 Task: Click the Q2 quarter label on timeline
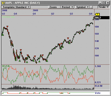[x=53, y=14]
